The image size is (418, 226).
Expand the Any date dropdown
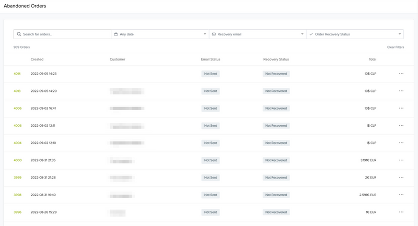tap(159, 34)
